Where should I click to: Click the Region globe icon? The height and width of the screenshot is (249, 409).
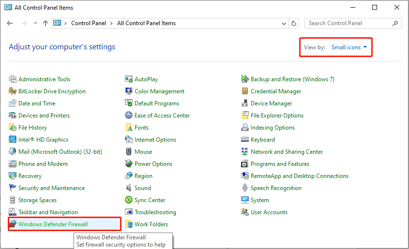coord(129,176)
